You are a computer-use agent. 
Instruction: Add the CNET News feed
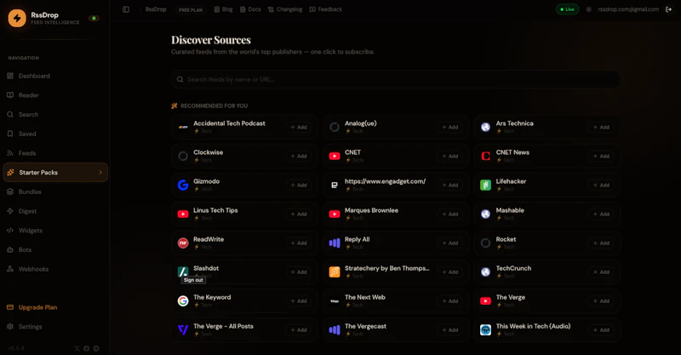(602, 156)
